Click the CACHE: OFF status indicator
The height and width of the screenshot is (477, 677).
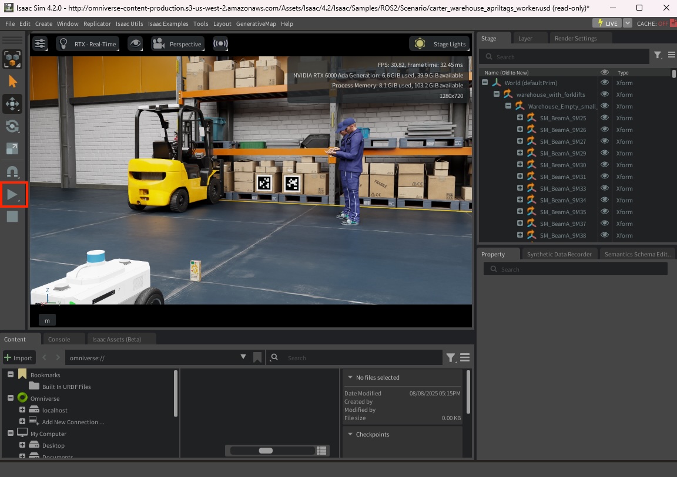pyautogui.click(x=656, y=23)
